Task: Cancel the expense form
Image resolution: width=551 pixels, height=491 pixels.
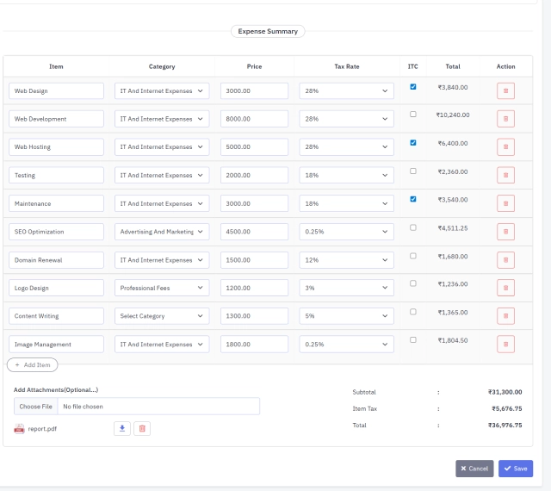Action: pyautogui.click(x=474, y=469)
